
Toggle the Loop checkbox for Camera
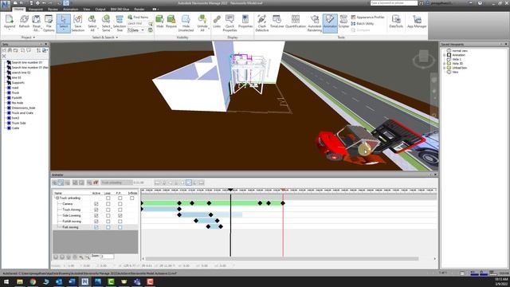(x=108, y=204)
